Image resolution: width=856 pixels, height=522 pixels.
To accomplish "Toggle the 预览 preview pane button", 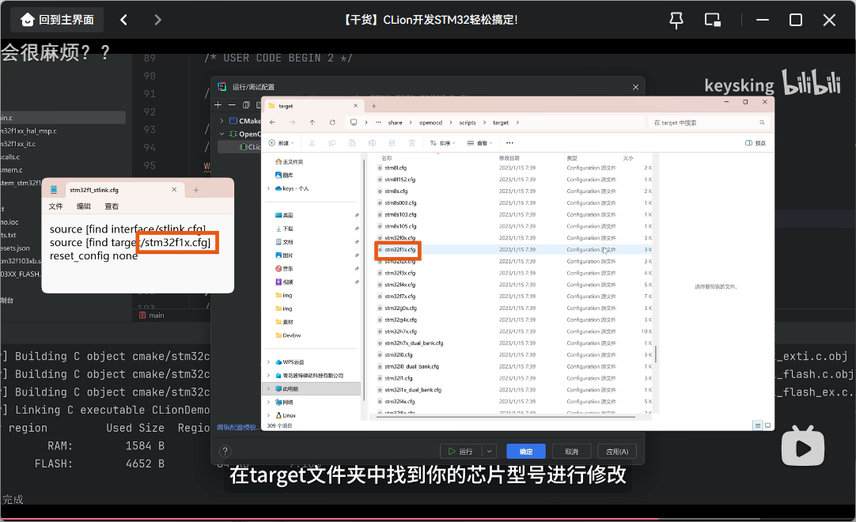I will (x=756, y=143).
